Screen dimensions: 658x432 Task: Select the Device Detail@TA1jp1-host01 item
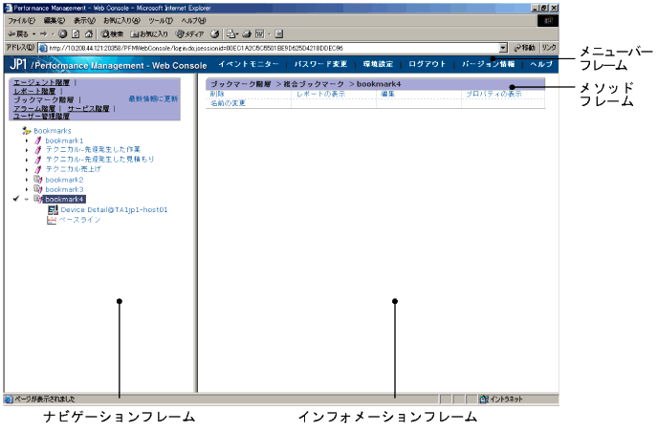(x=114, y=209)
